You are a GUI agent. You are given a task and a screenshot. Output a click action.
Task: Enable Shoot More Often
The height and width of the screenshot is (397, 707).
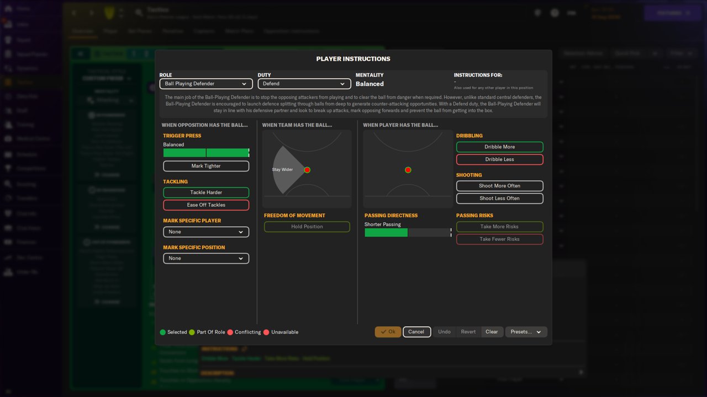point(500,186)
